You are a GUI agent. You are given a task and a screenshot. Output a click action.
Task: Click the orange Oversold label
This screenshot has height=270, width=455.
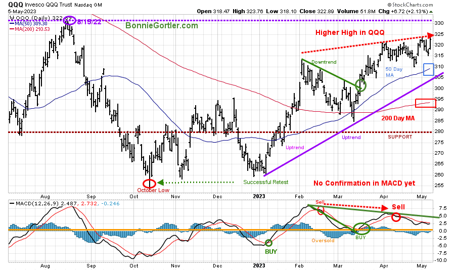point(323,240)
